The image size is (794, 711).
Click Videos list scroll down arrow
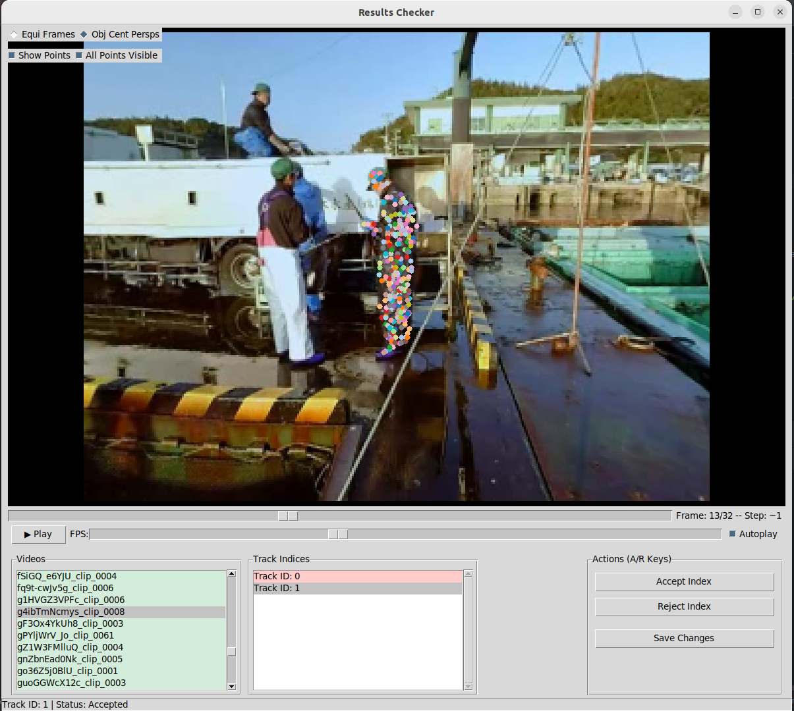coord(231,686)
